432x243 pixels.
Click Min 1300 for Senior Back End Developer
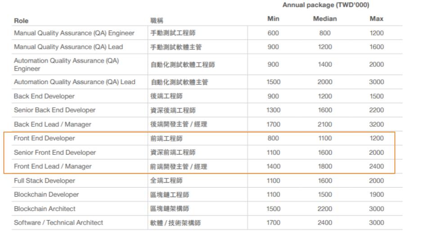273,110
